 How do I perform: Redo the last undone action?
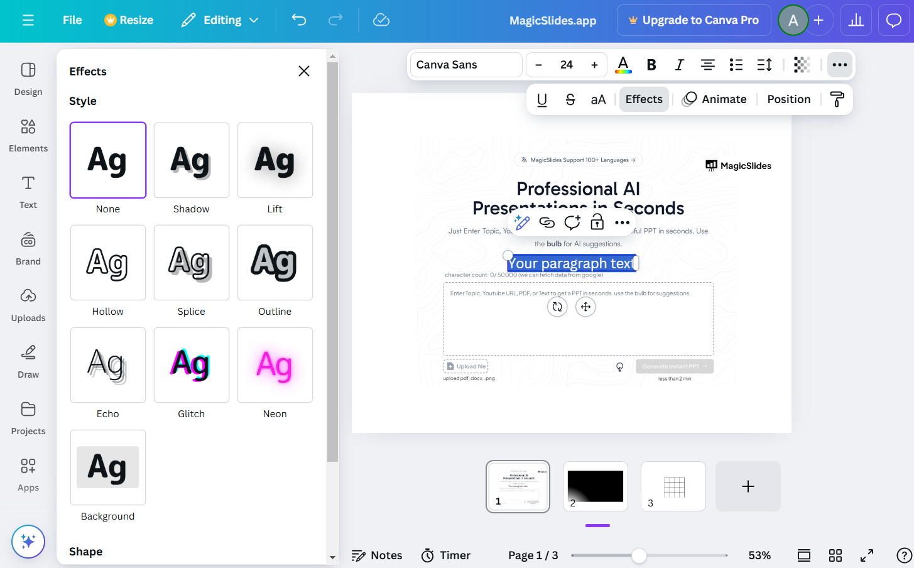(335, 20)
